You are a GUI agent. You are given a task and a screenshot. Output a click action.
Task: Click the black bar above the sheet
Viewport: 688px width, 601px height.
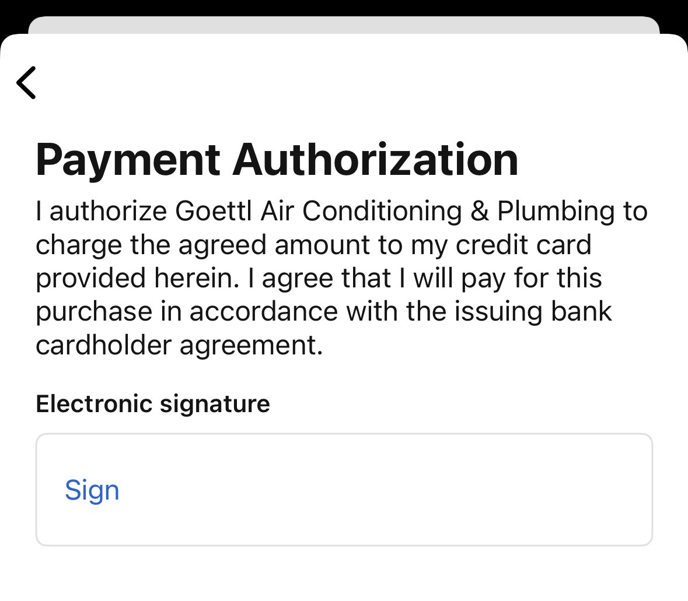click(x=343, y=7)
